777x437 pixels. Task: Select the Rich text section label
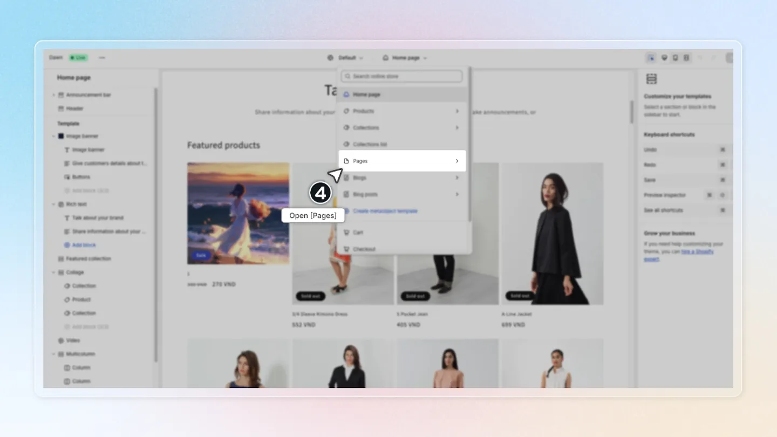[x=76, y=204]
